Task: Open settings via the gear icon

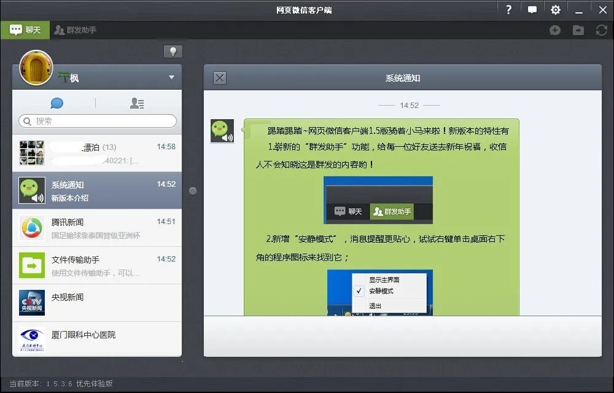Action: [x=556, y=10]
